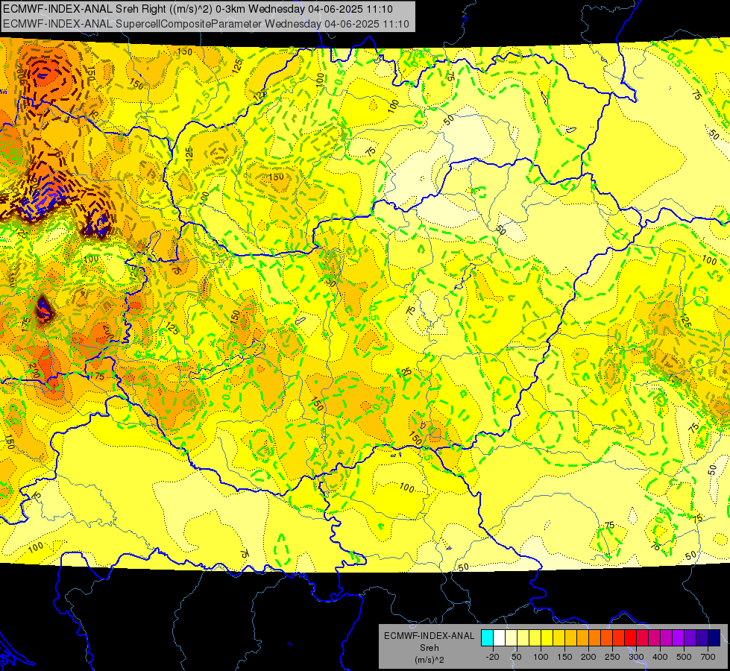This screenshot has height=671, width=730.
Task: Click the 100 value under the color legend
Action: 541,657
